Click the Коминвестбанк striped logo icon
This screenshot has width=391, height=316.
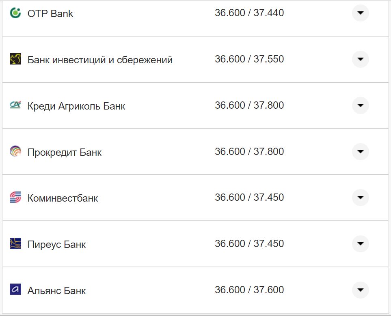(x=15, y=198)
